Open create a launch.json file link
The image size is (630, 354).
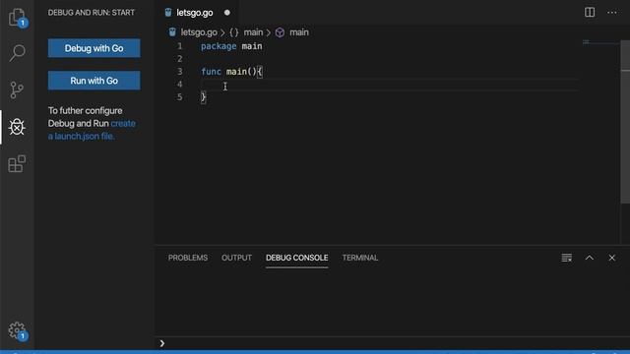coord(92,130)
